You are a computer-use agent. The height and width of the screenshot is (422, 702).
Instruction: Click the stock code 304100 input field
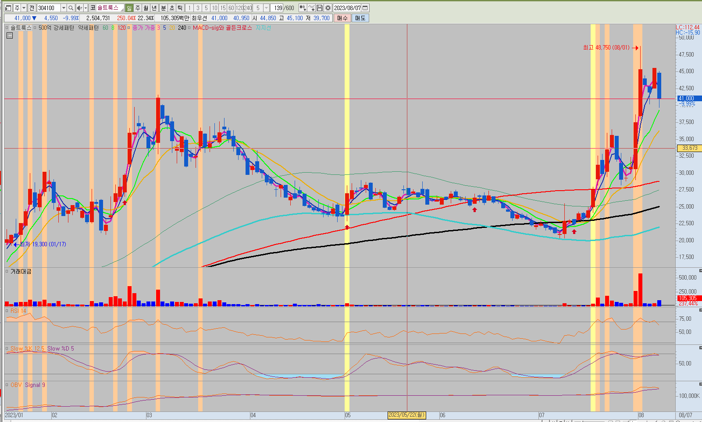(x=49, y=8)
